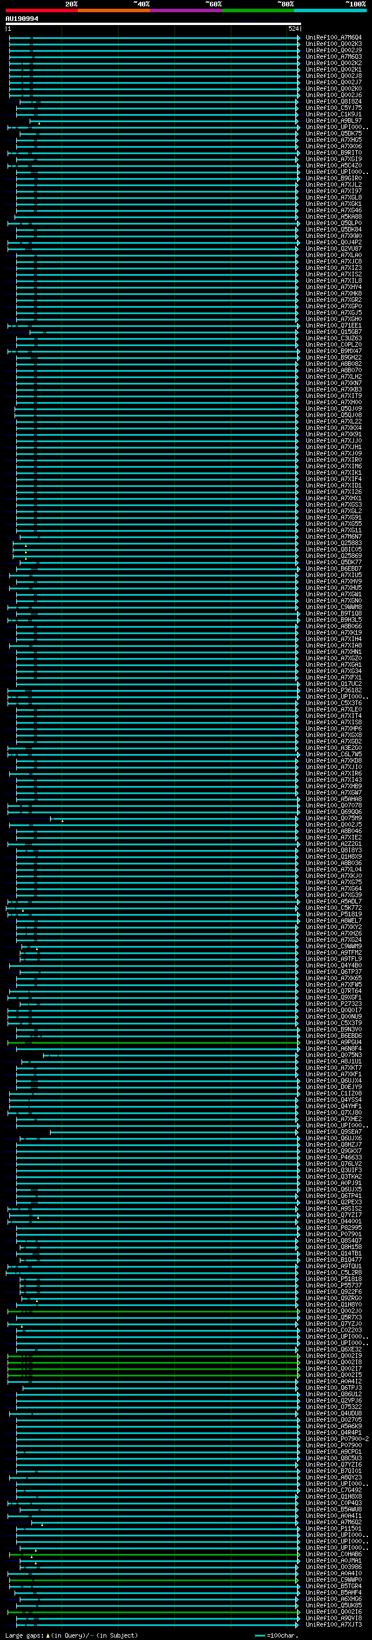This screenshot has width=372, height=1640.
Task: Click the white query ruler bar
Action: (153, 24)
